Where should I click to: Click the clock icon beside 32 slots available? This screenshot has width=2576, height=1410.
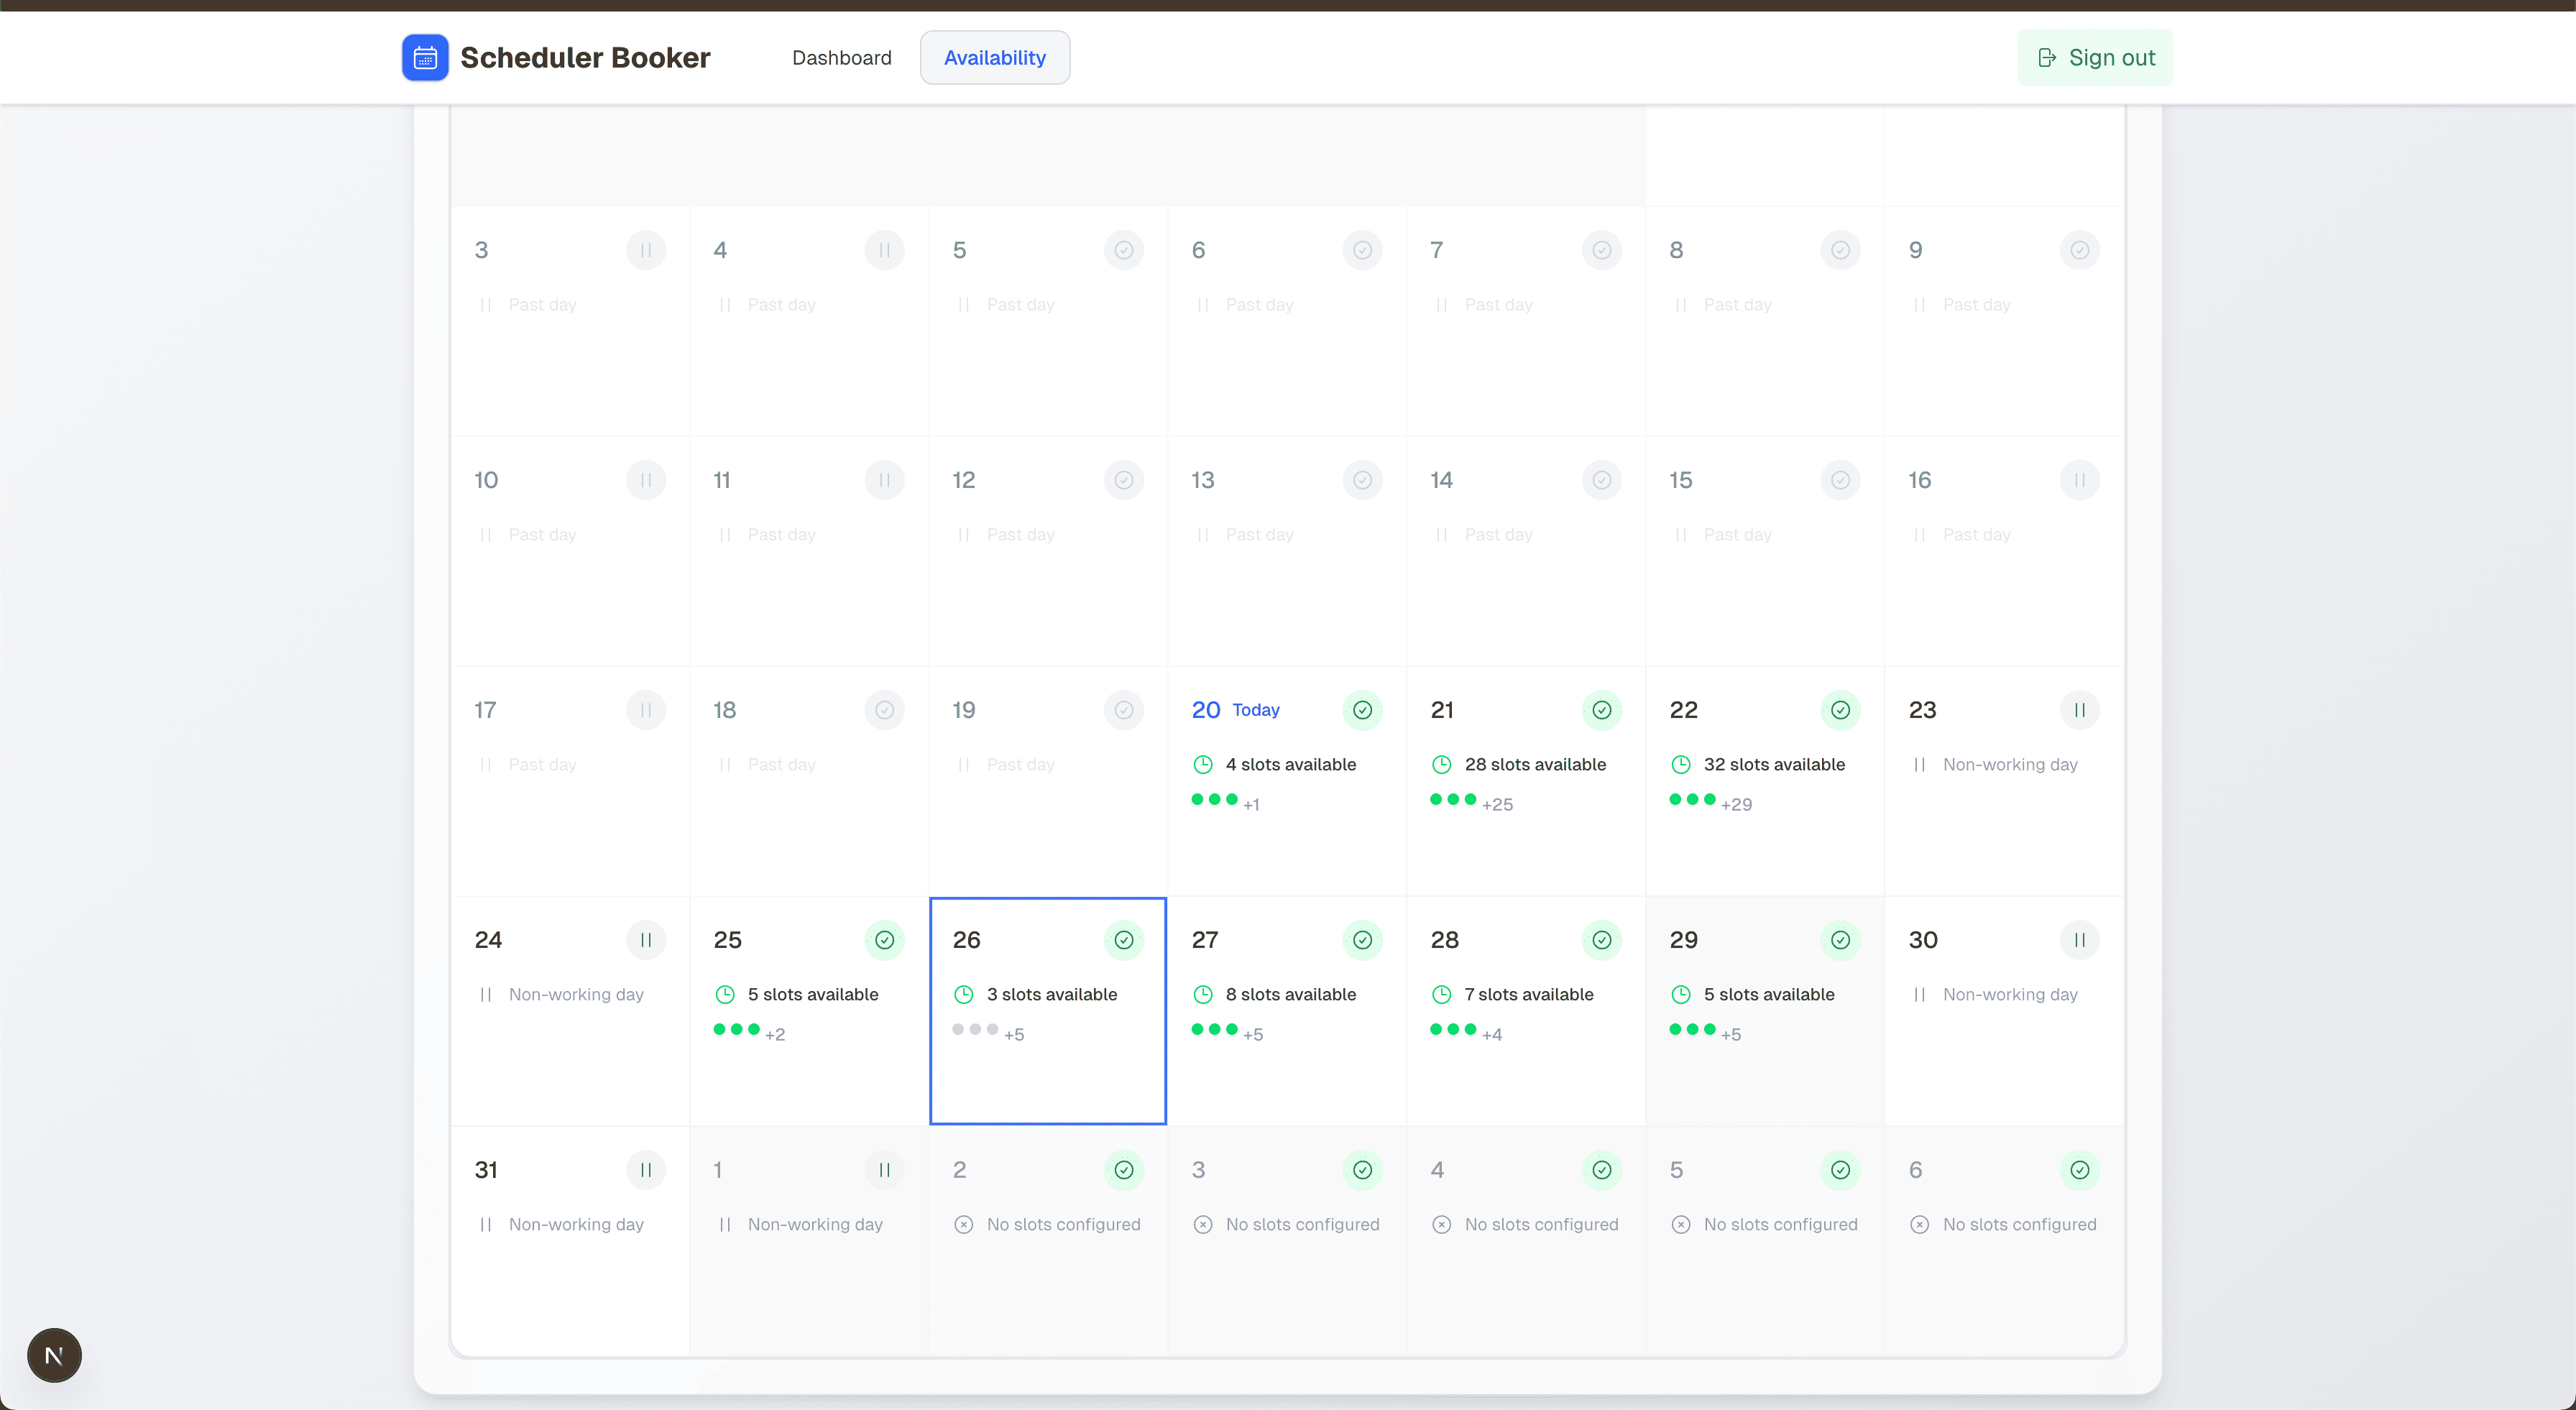click(x=1680, y=764)
